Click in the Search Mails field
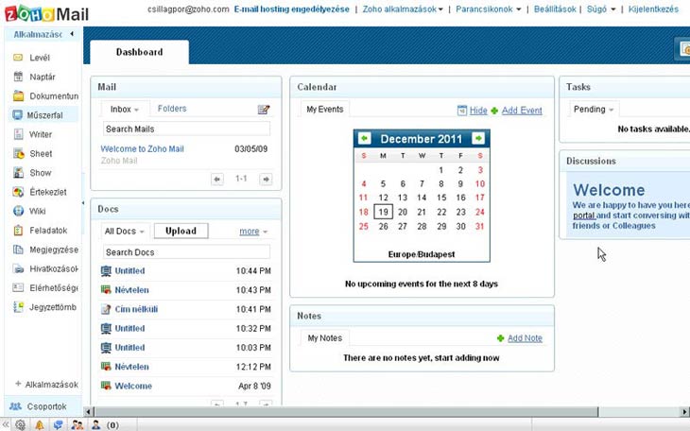Screen dimensions: 690x431 coord(185,129)
